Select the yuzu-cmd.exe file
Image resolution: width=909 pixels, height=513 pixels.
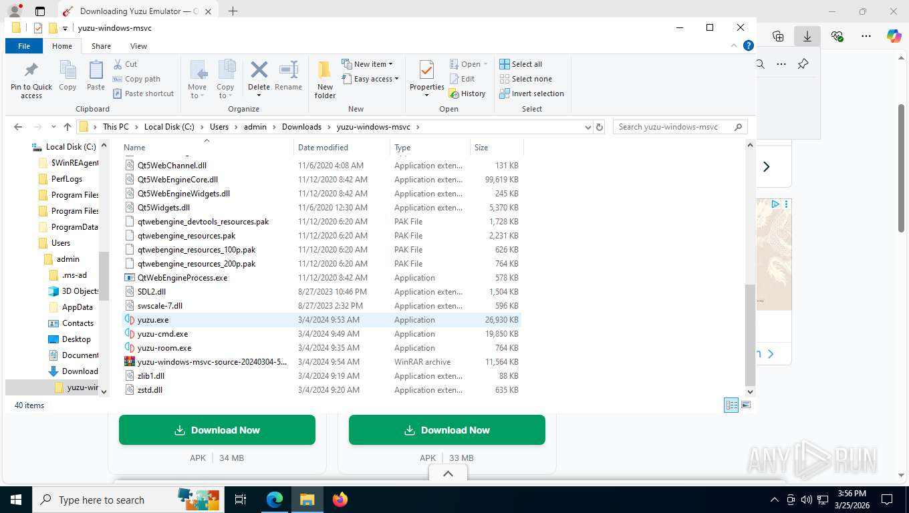coord(321,334)
